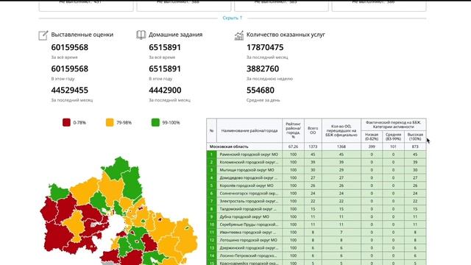Viewport: 471px width, 265px height.
Task: Click the weekly services value 3882760
Action: (x=263, y=68)
